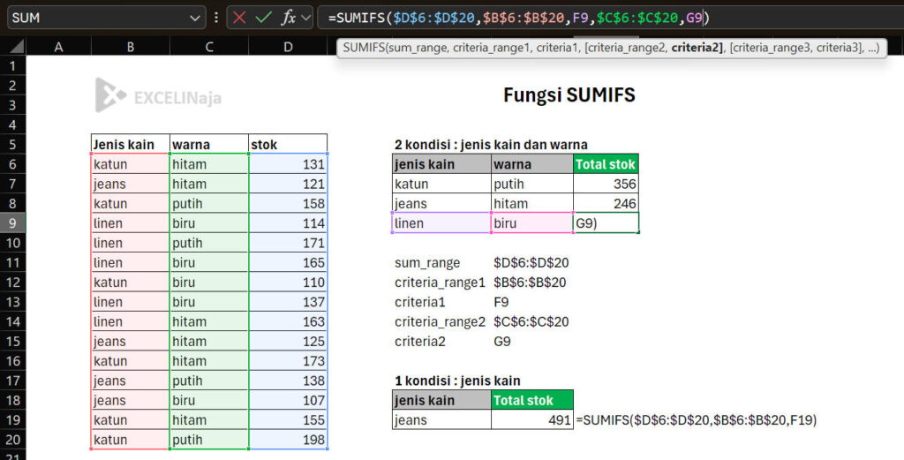Click the 'F9' value beside criteria1
This screenshot has width=904, height=460.
501,302
